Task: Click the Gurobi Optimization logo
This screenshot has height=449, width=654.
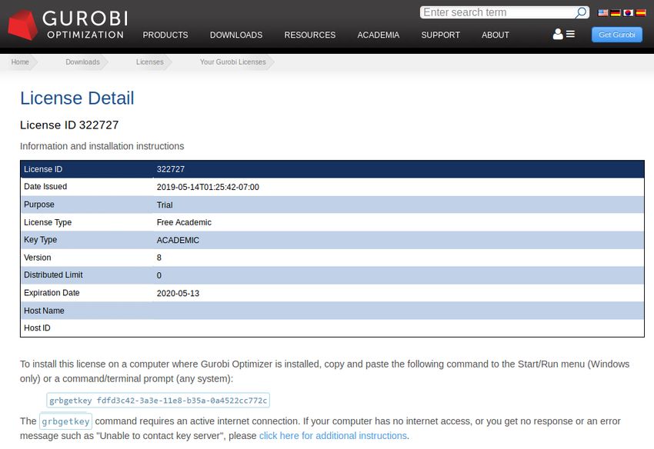Action: 68,25
